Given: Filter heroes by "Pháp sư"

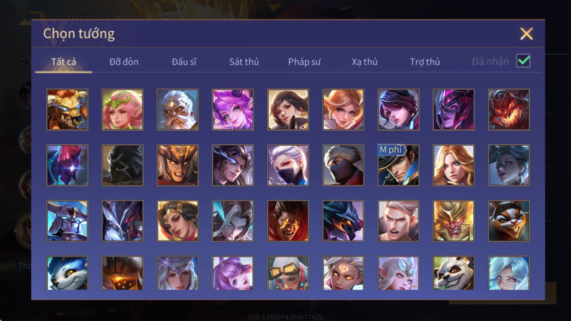Looking at the screenshot, I should (304, 62).
